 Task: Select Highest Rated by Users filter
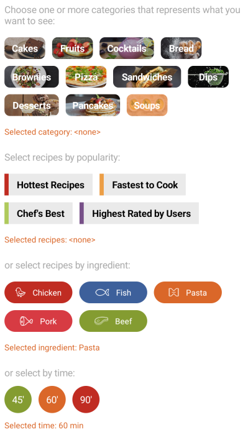[x=139, y=213]
